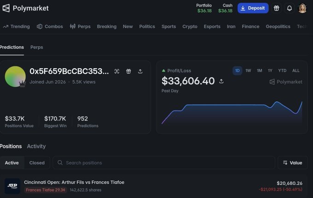Click the 5.5K views text
Screen dimensions: 313x198
[x=84, y=82]
